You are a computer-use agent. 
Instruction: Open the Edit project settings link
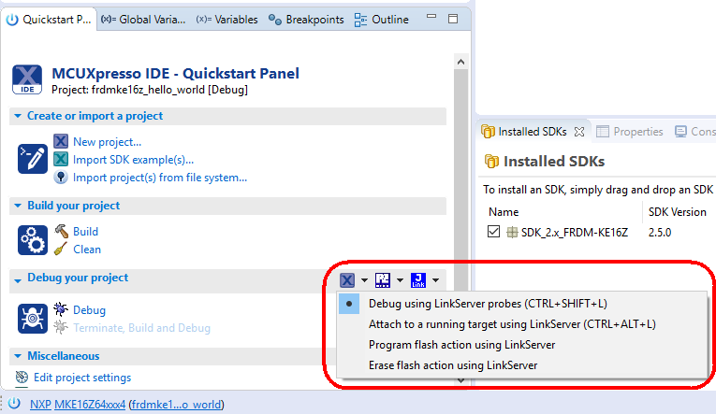coord(81,378)
